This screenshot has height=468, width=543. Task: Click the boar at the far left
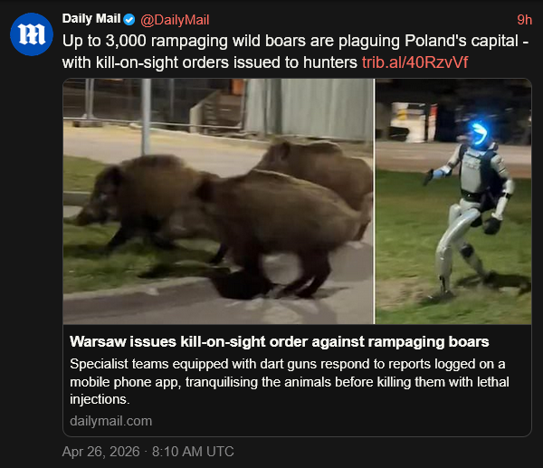[140, 201]
